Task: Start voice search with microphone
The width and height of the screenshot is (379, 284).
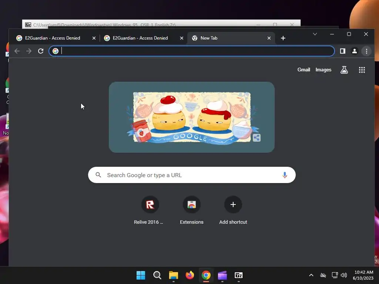Action: click(285, 175)
